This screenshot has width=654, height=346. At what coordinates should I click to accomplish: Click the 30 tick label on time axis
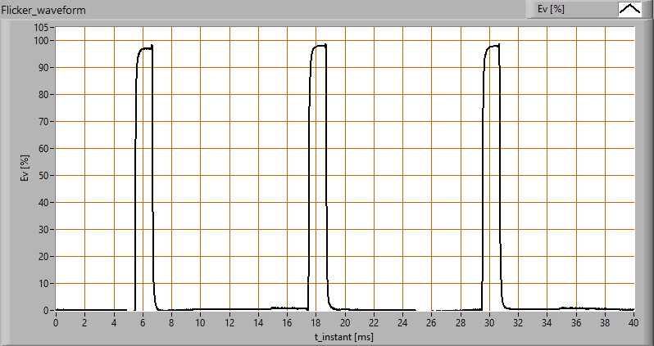[489, 323]
